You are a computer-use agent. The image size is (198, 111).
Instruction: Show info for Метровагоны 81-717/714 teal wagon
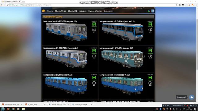click(x=150, y=56)
